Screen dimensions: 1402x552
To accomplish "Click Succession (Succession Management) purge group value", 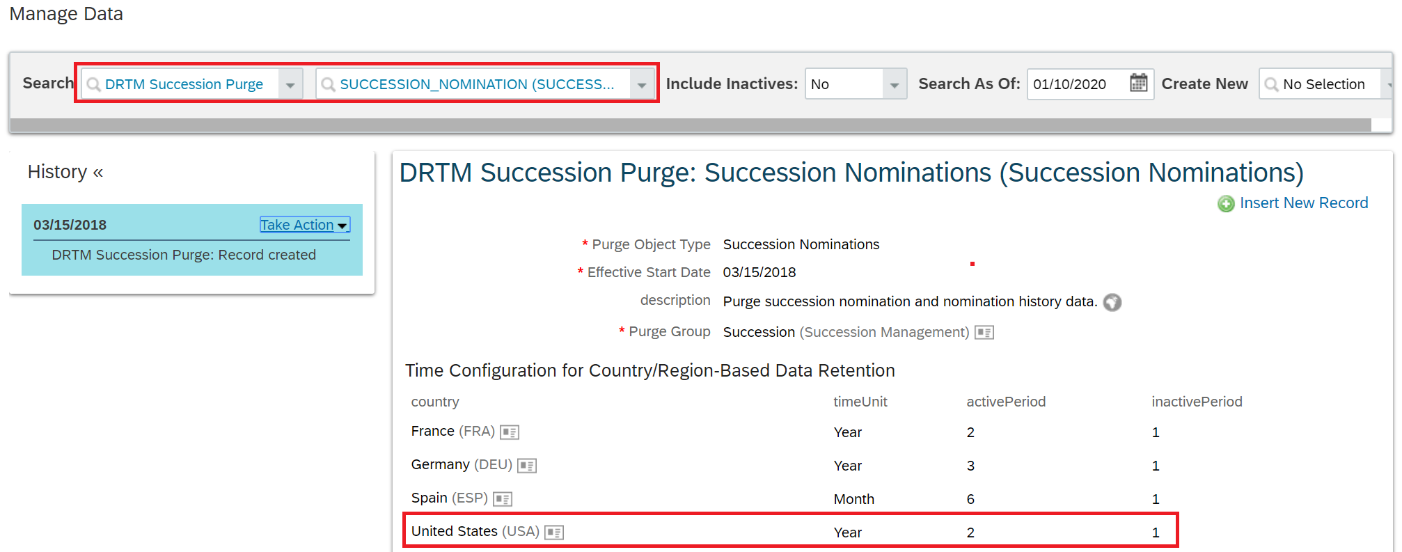I will coord(846,332).
